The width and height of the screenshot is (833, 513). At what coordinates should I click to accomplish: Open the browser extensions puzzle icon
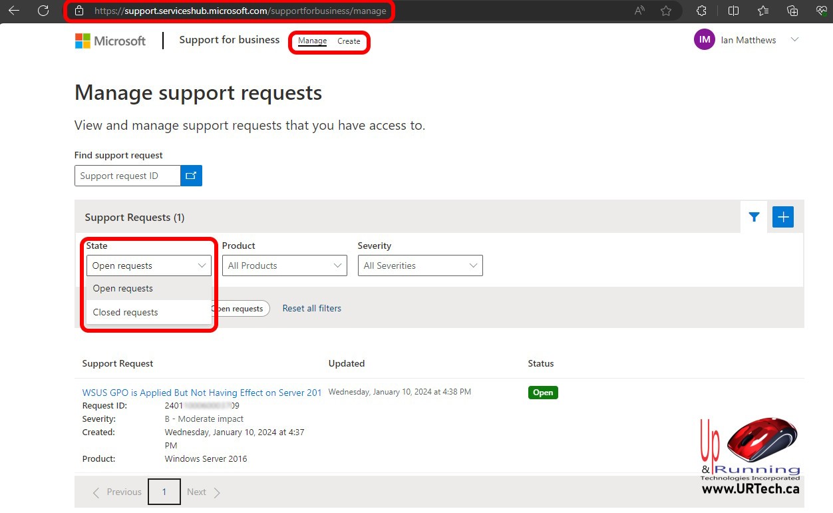click(x=701, y=11)
